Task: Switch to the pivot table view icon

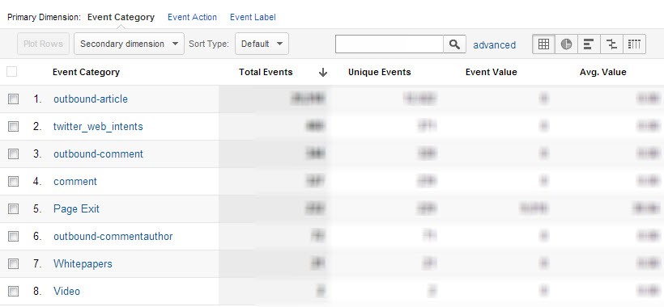Action: [x=634, y=44]
